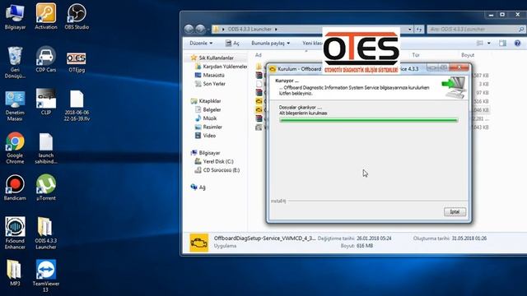Launch TeamViewer 13 shortcut
Screen dimensions: 527x296
[46, 275]
